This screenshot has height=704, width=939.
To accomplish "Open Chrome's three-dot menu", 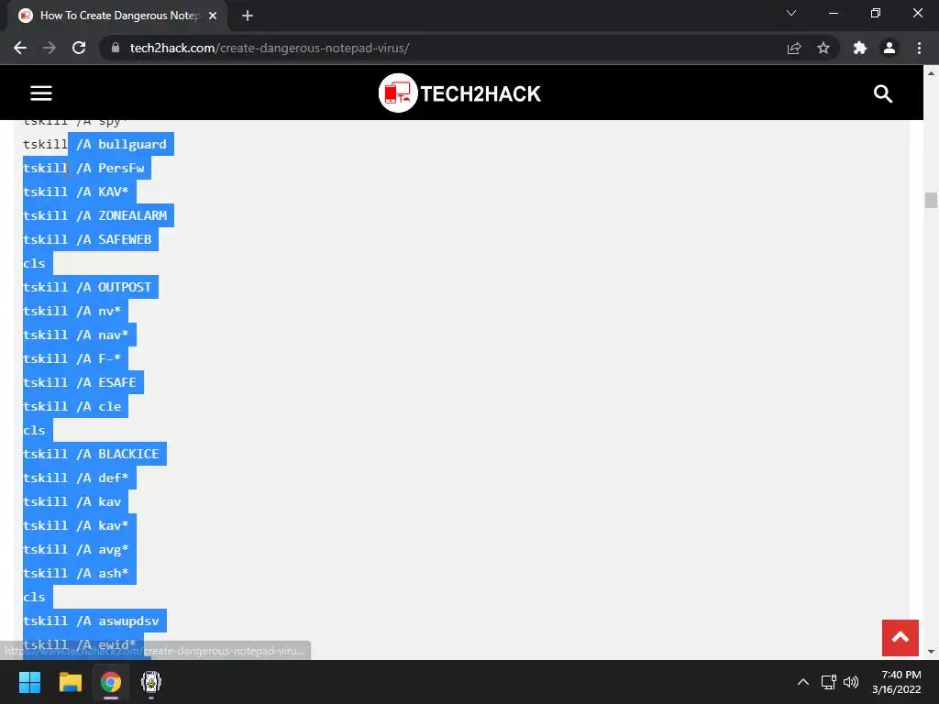I will [919, 48].
